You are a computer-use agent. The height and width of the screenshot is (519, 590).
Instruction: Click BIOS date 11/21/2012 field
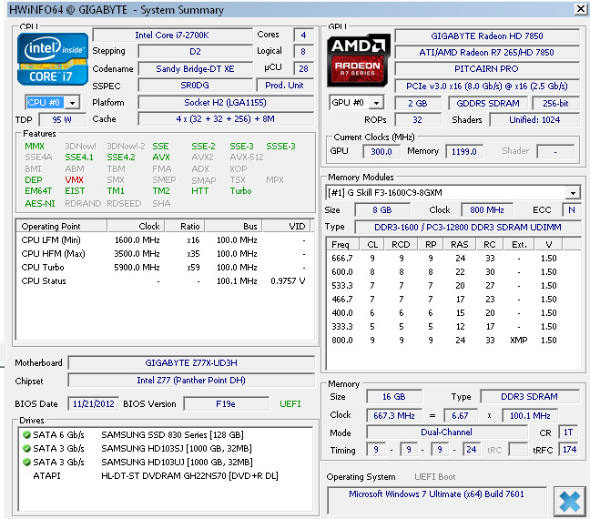(93, 404)
